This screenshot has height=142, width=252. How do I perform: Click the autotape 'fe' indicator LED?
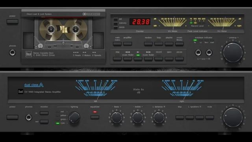click(195, 40)
